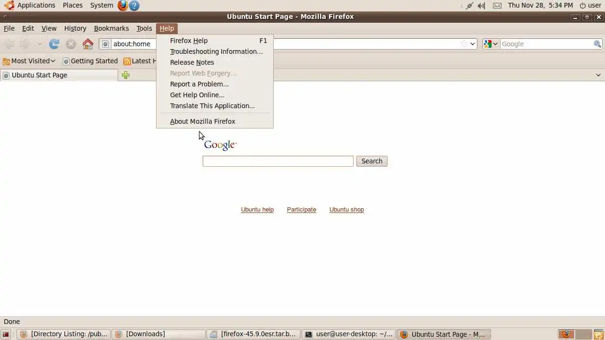
Task: Click the help question mark panel icon
Action: (x=134, y=5)
